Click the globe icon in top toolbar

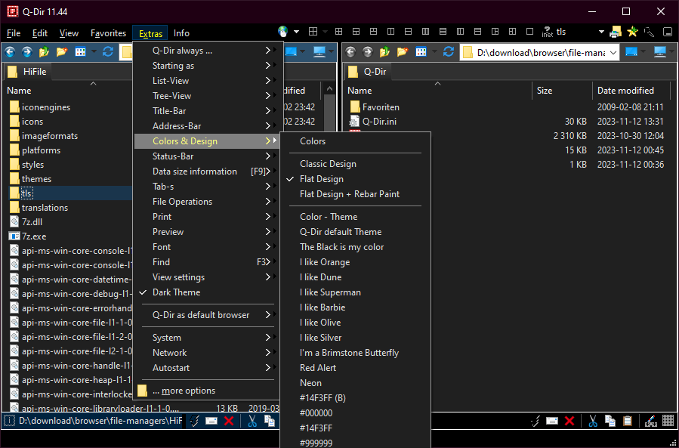click(283, 32)
